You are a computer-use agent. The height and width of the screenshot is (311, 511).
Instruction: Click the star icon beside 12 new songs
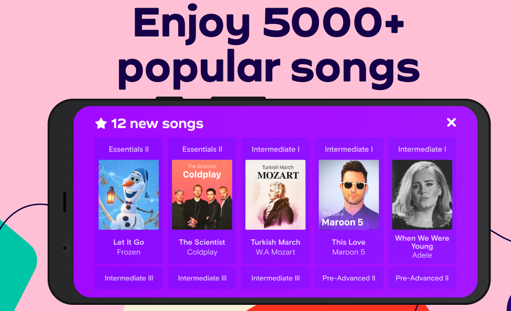100,123
